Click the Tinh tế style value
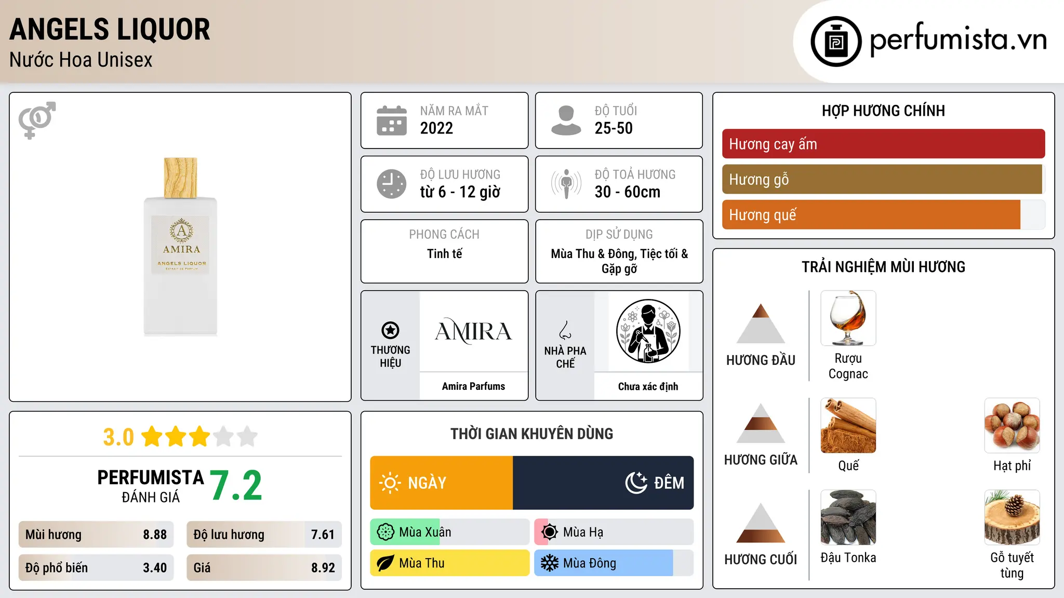The width and height of the screenshot is (1064, 598). pos(444,254)
